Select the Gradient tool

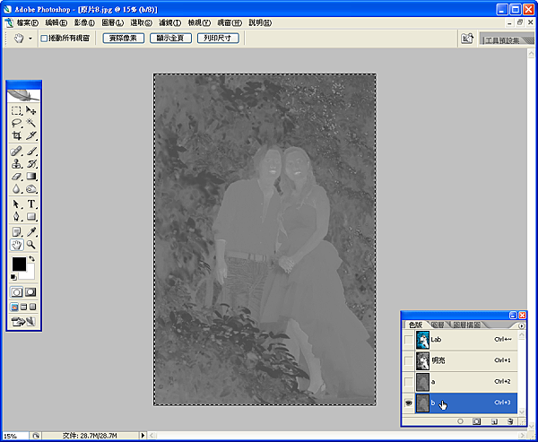coord(31,177)
